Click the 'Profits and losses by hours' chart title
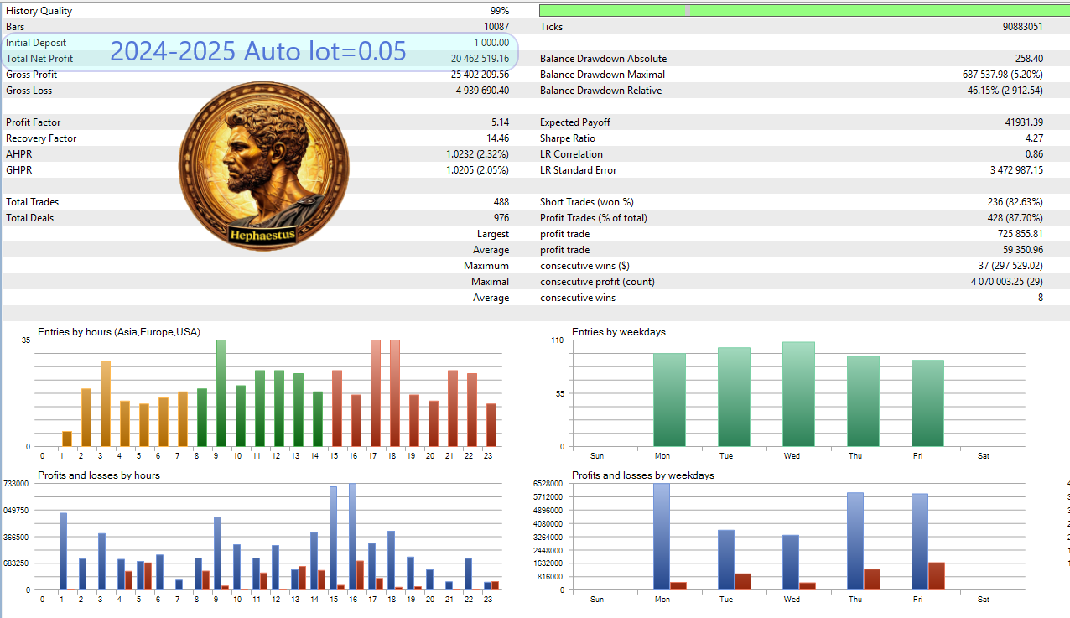This screenshot has height=618, width=1070. 99,475
